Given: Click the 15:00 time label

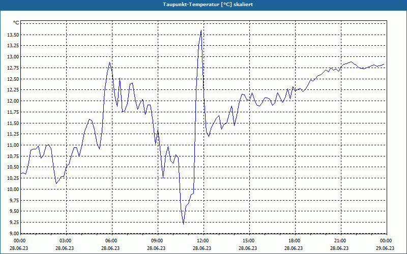Looking at the screenshot, I should click(248, 241).
